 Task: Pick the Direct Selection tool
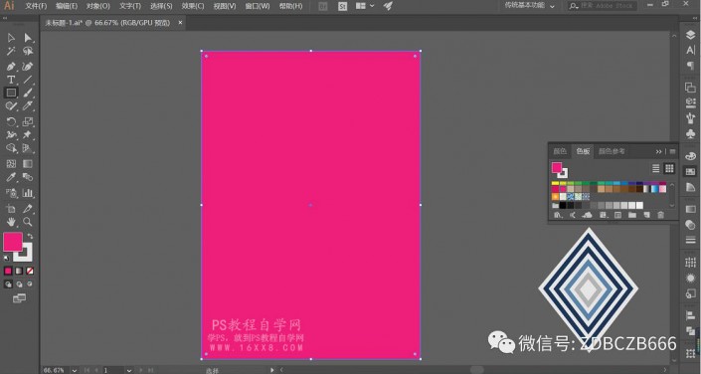coord(28,38)
